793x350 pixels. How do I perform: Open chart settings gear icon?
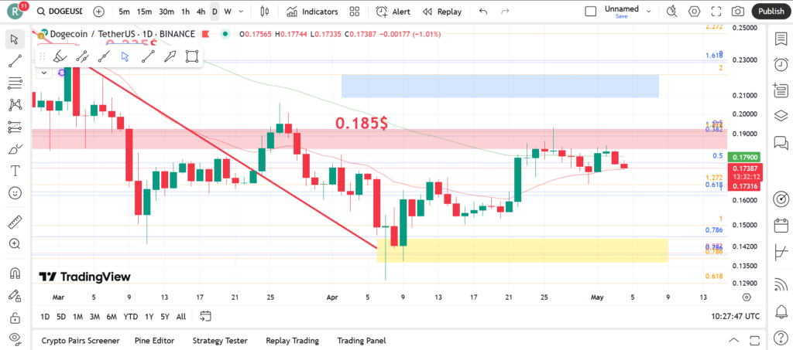695,11
